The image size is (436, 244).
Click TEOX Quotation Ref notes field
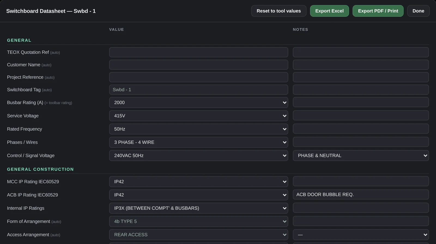point(361,52)
